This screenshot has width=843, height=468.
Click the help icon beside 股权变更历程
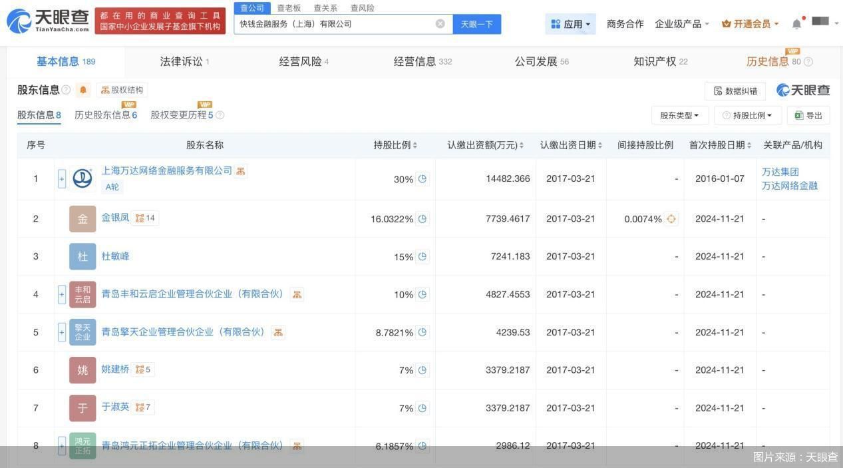(x=220, y=115)
